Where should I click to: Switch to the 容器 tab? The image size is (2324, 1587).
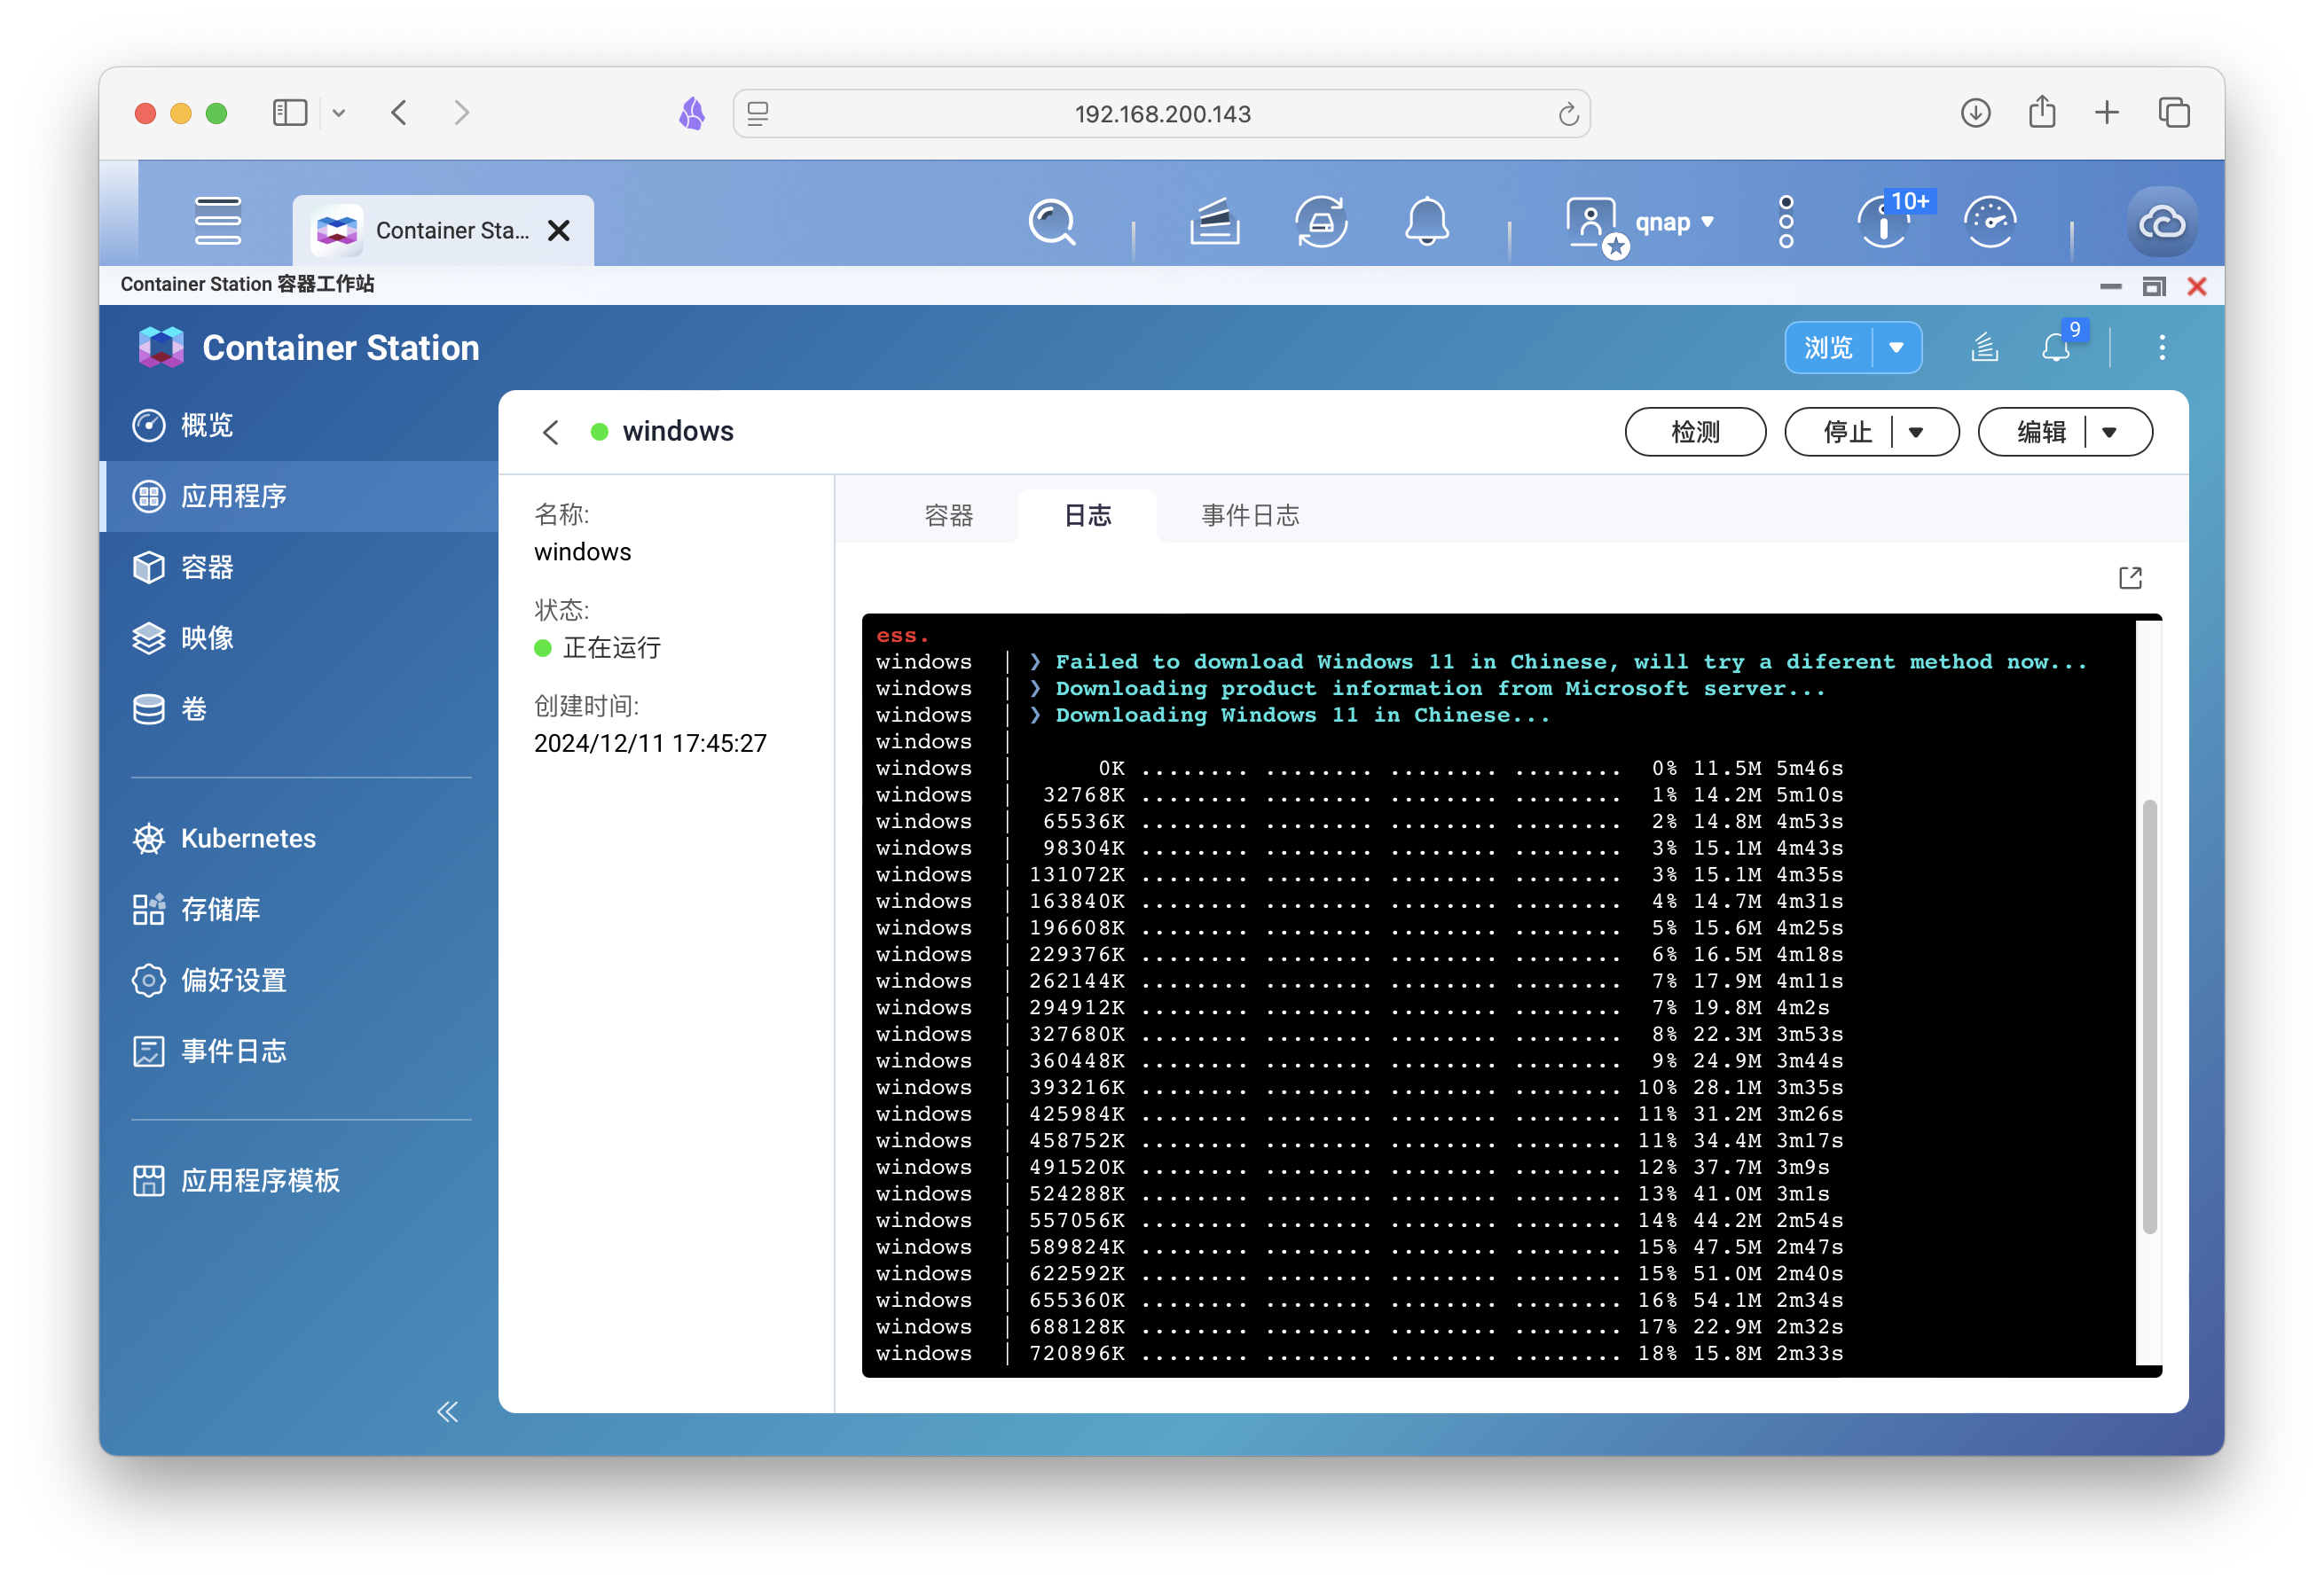(x=948, y=516)
